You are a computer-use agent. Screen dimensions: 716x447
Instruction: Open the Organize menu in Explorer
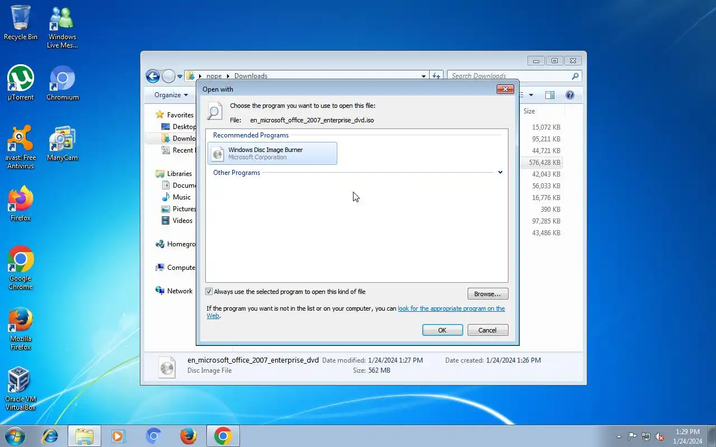coord(171,95)
